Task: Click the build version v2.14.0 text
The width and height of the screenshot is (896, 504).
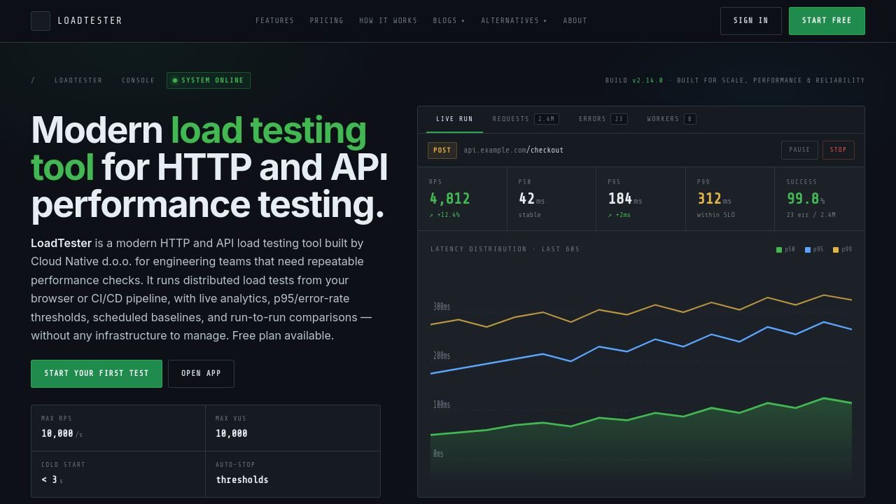Action: click(647, 80)
